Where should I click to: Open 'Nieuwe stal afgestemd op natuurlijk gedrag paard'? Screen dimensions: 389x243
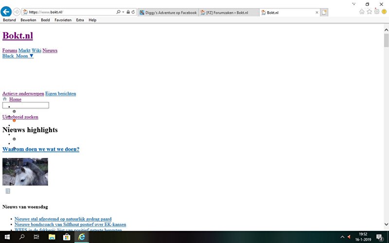pyautogui.click(x=63, y=219)
